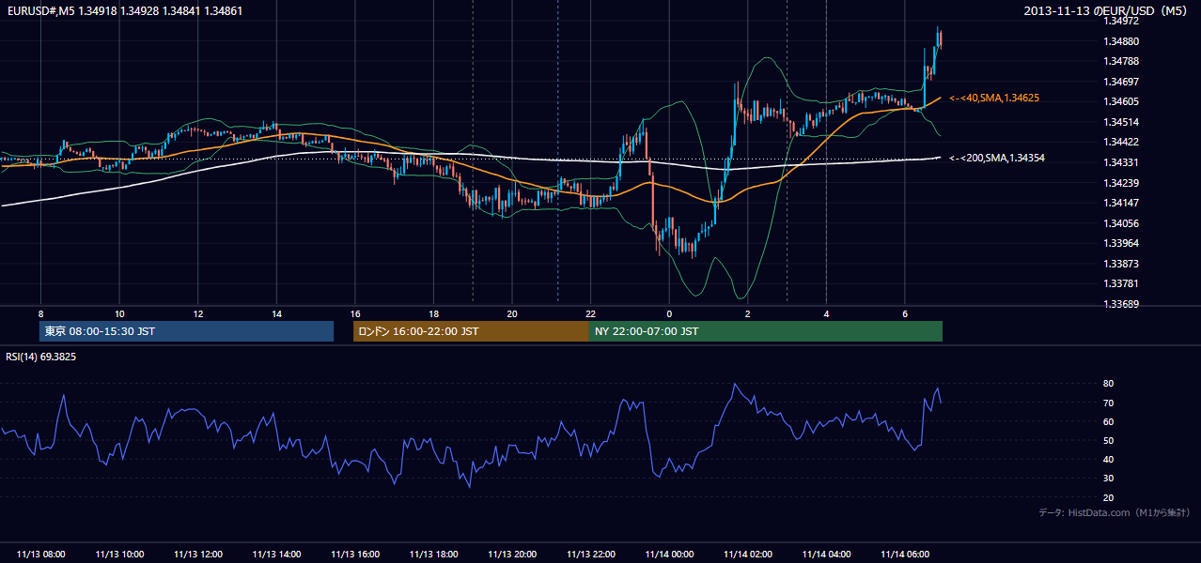Click price axis value 1.34514
This screenshot has height=563, width=1201.
pos(1121,122)
